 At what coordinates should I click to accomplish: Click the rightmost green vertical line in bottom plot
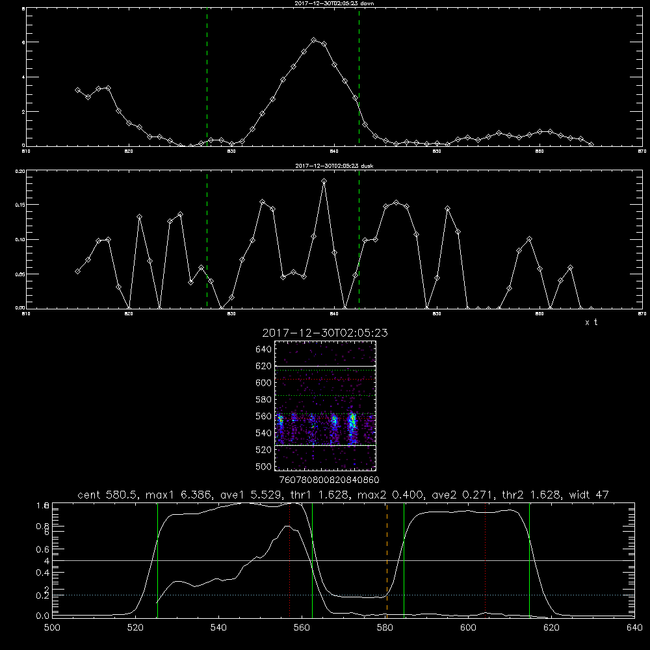[529, 560]
